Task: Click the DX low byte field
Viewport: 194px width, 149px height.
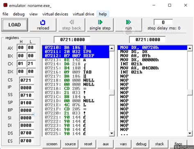Action: (31, 71)
